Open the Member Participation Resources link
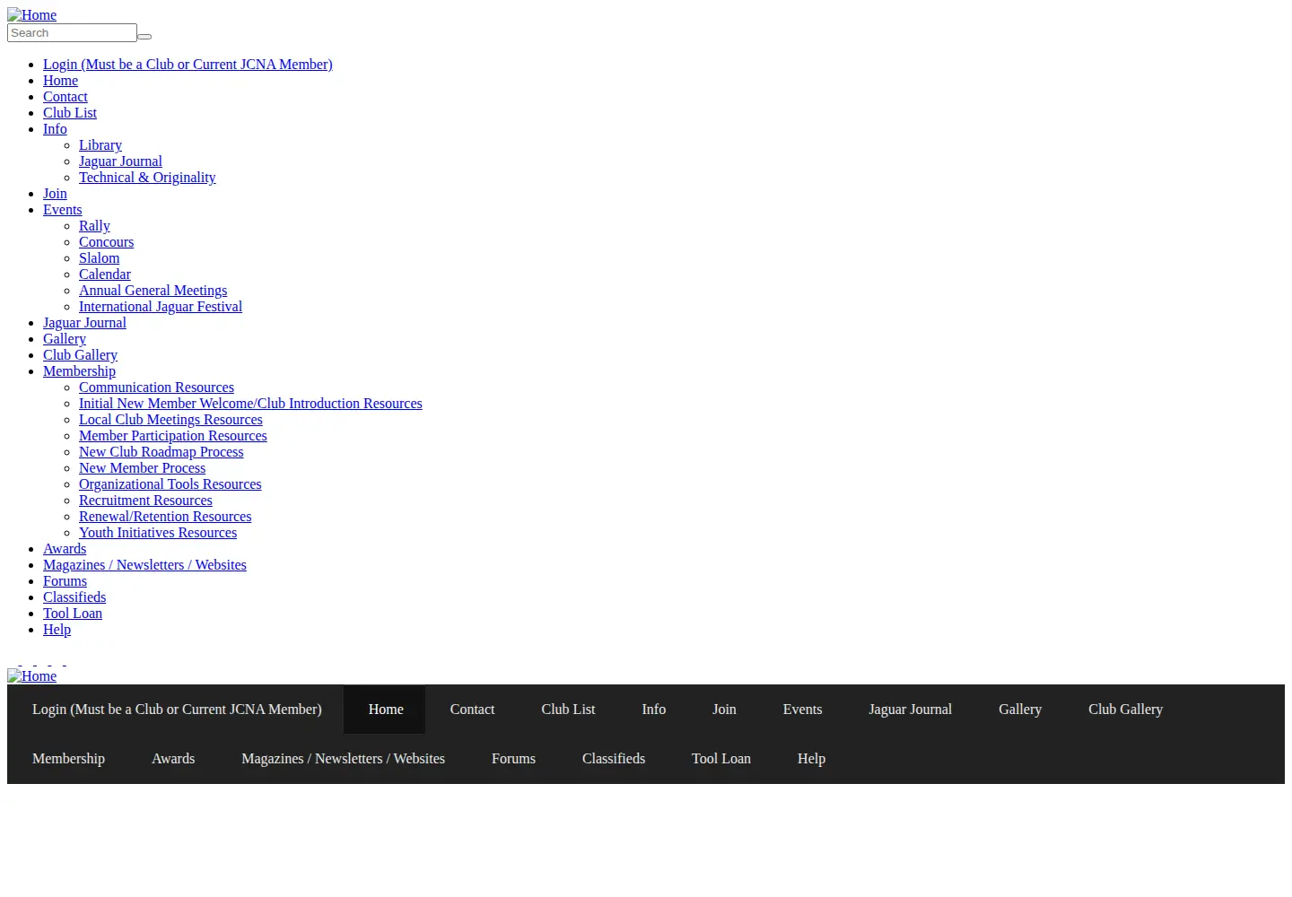 [173, 436]
